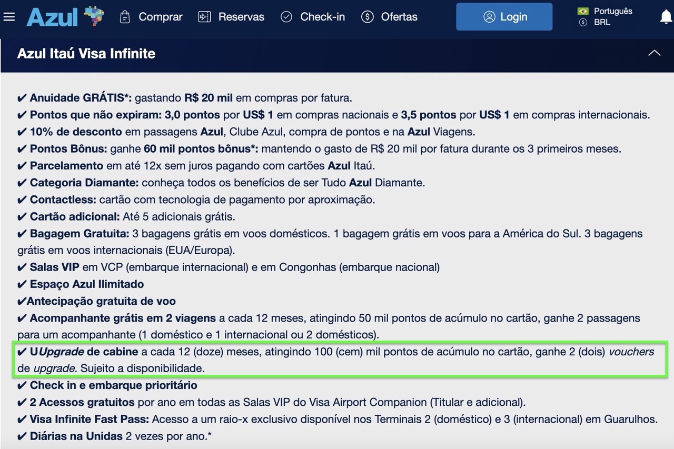The image size is (674, 449).
Task: Open the hamburger navigation menu
Action: [9, 16]
